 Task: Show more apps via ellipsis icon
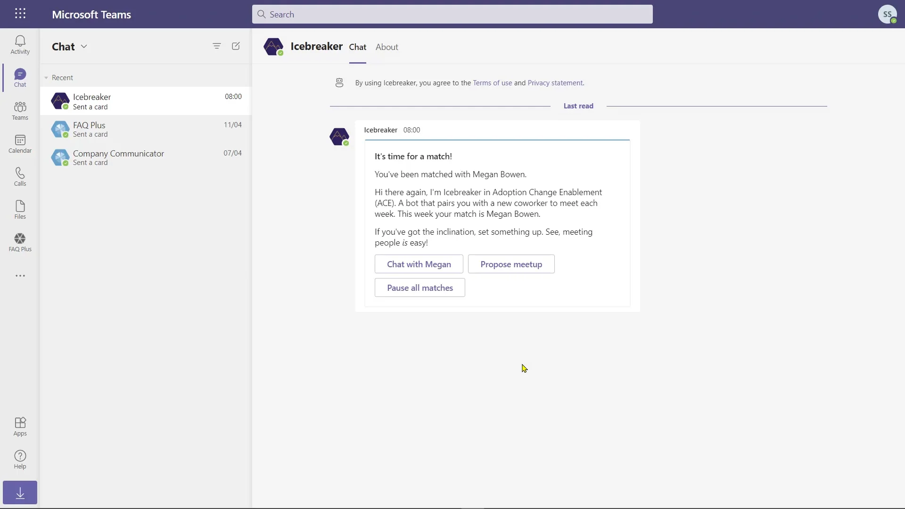pyautogui.click(x=20, y=276)
